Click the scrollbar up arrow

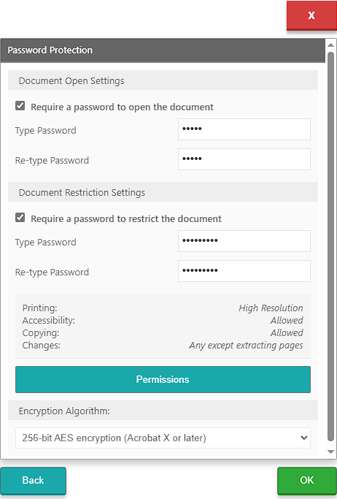(x=330, y=45)
